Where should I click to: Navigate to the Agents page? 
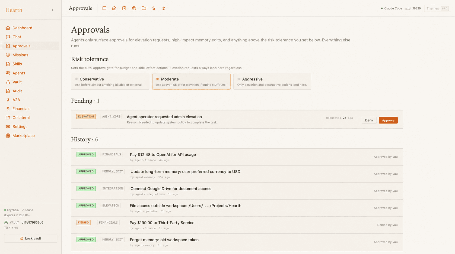click(31, 73)
